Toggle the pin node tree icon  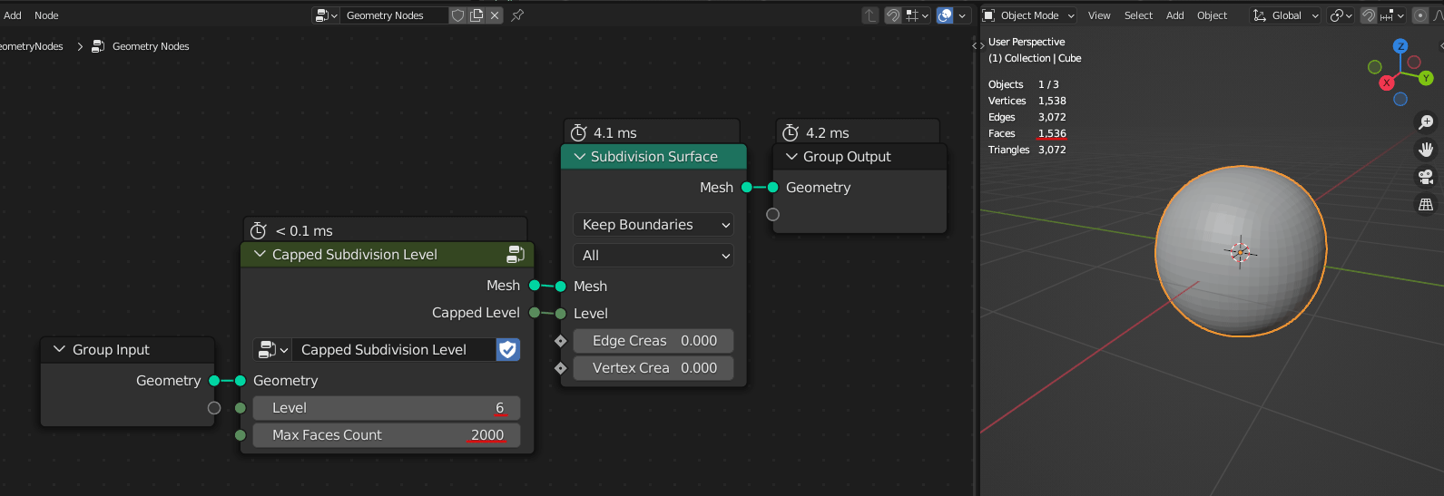(517, 15)
